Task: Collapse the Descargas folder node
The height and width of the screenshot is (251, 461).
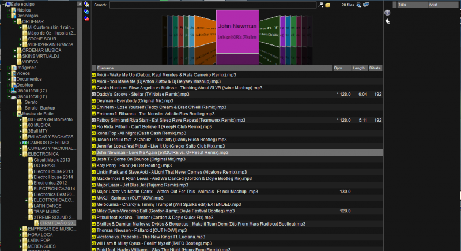Action: (9, 16)
